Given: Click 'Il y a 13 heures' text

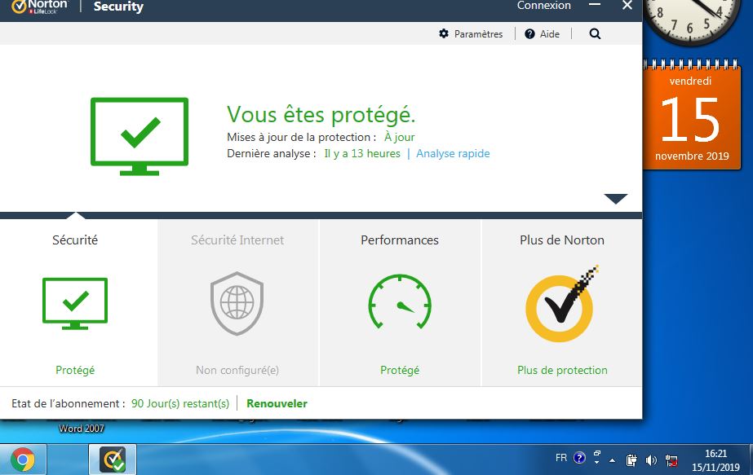Looking at the screenshot, I should [362, 153].
